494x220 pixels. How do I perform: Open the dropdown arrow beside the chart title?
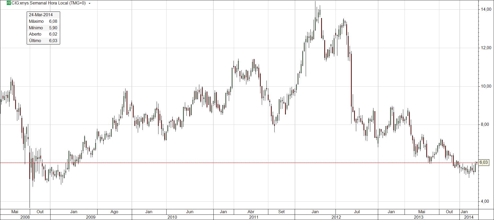90,3
